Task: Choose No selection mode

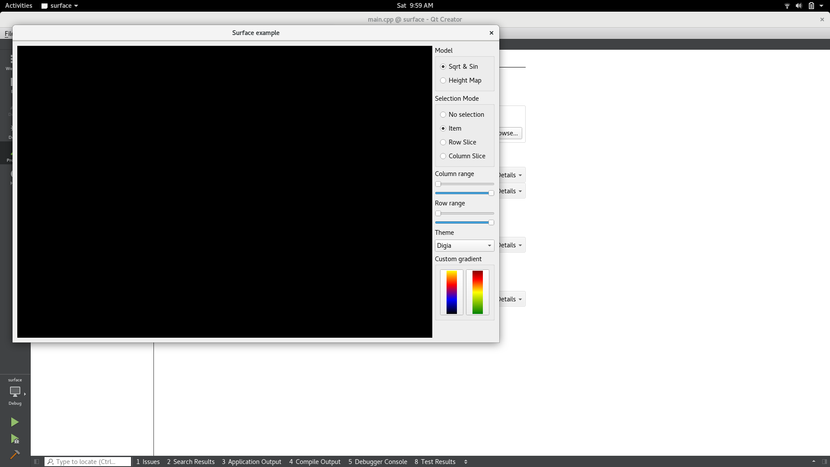Action: pos(443,115)
